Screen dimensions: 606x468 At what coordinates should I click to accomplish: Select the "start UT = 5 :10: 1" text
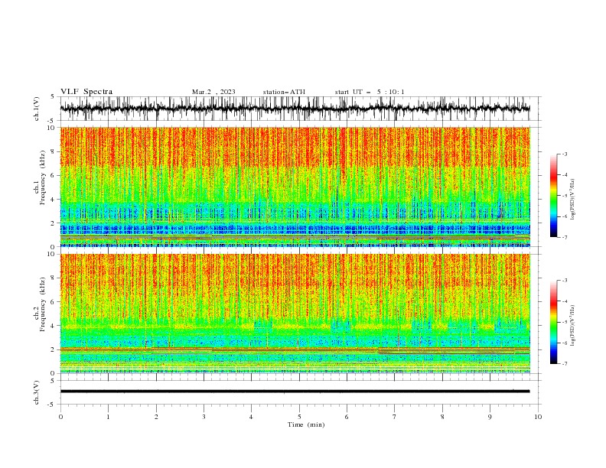click(370, 92)
